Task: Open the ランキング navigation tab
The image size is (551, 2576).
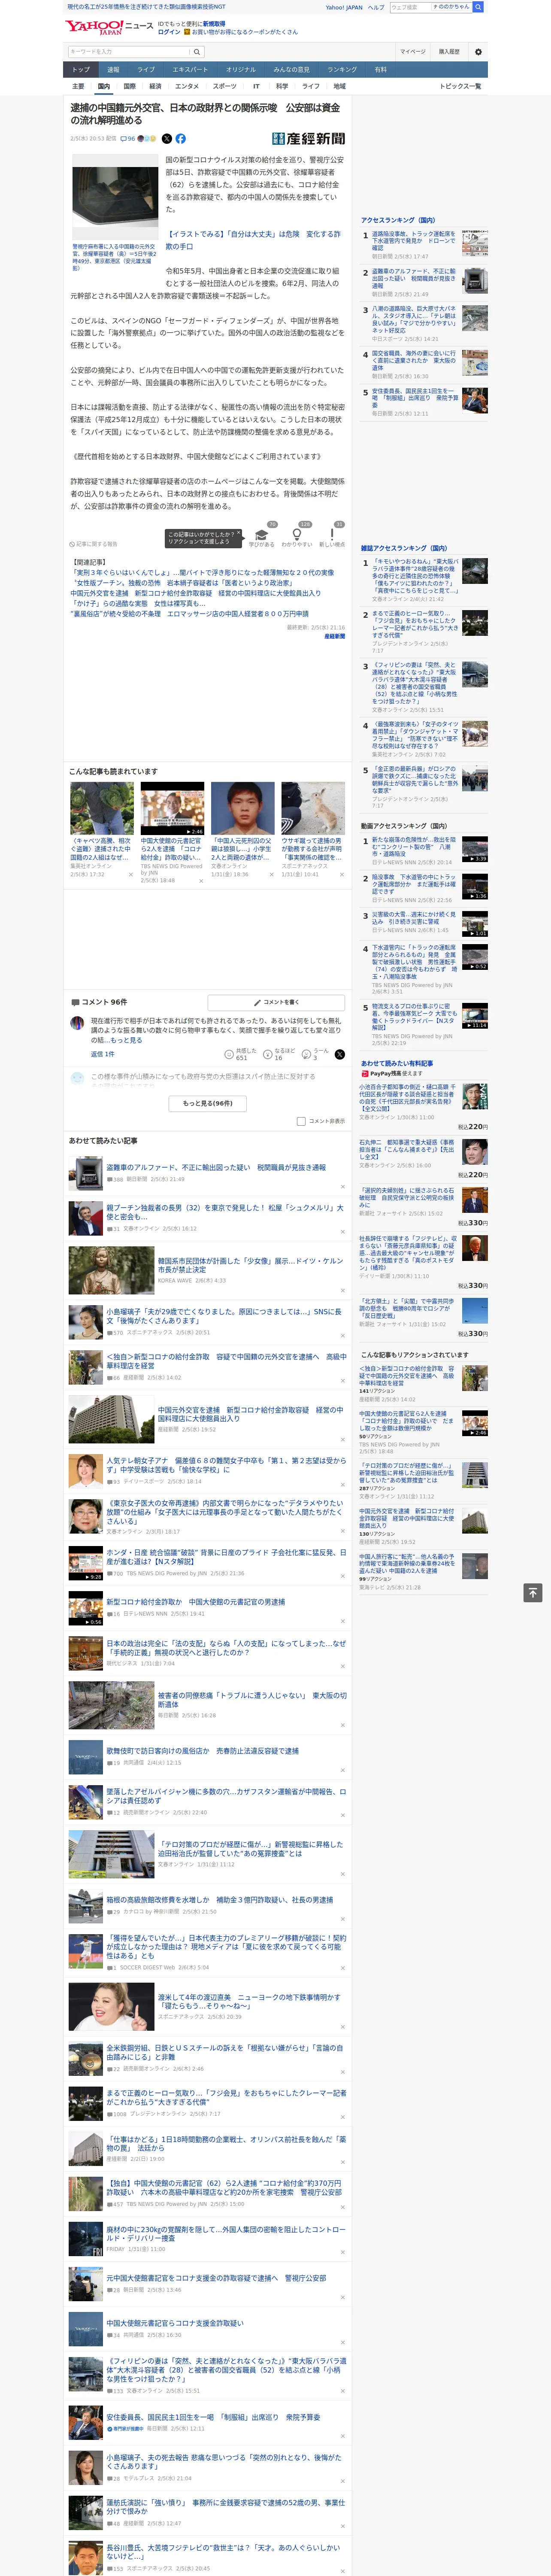Action: pyautogui.click(x=342, y=70)
